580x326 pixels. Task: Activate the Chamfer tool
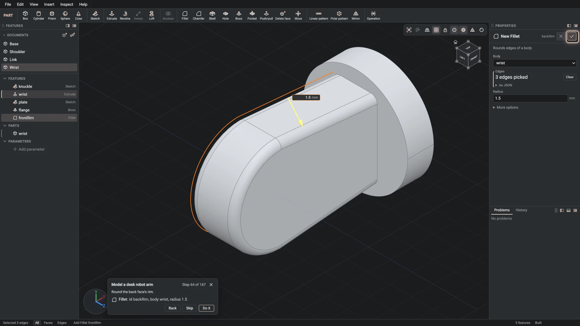tap(198, 15)
